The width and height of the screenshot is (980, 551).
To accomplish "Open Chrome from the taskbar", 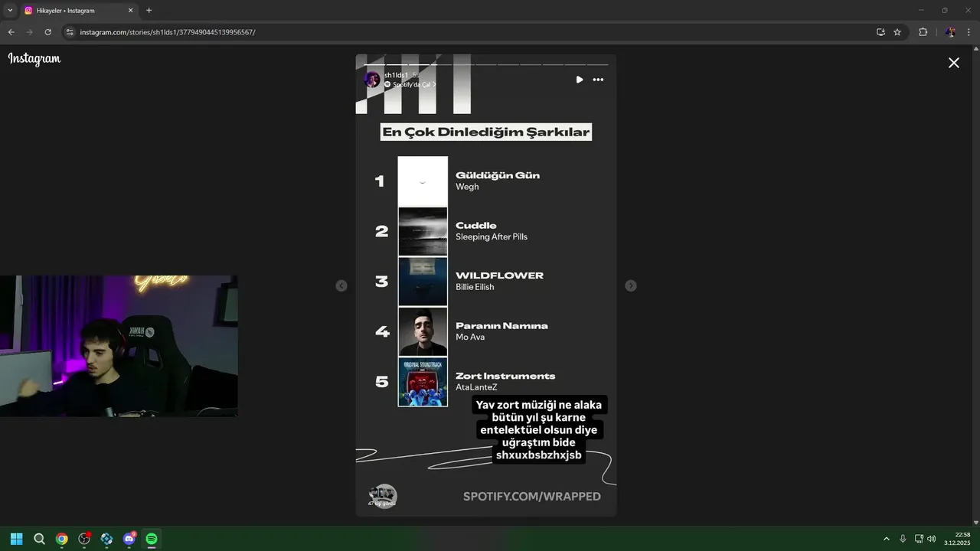I will (61, 539).
